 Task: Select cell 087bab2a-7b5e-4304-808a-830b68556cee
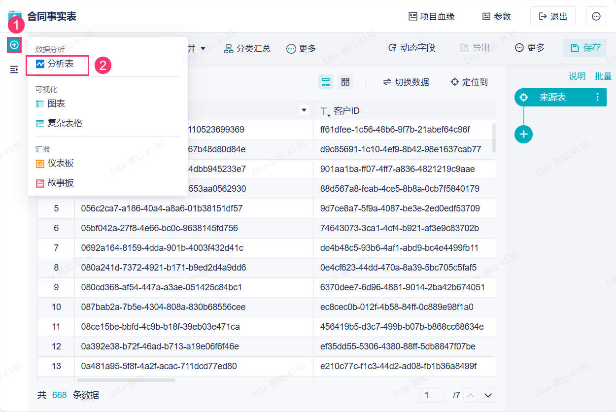point(194,307)
